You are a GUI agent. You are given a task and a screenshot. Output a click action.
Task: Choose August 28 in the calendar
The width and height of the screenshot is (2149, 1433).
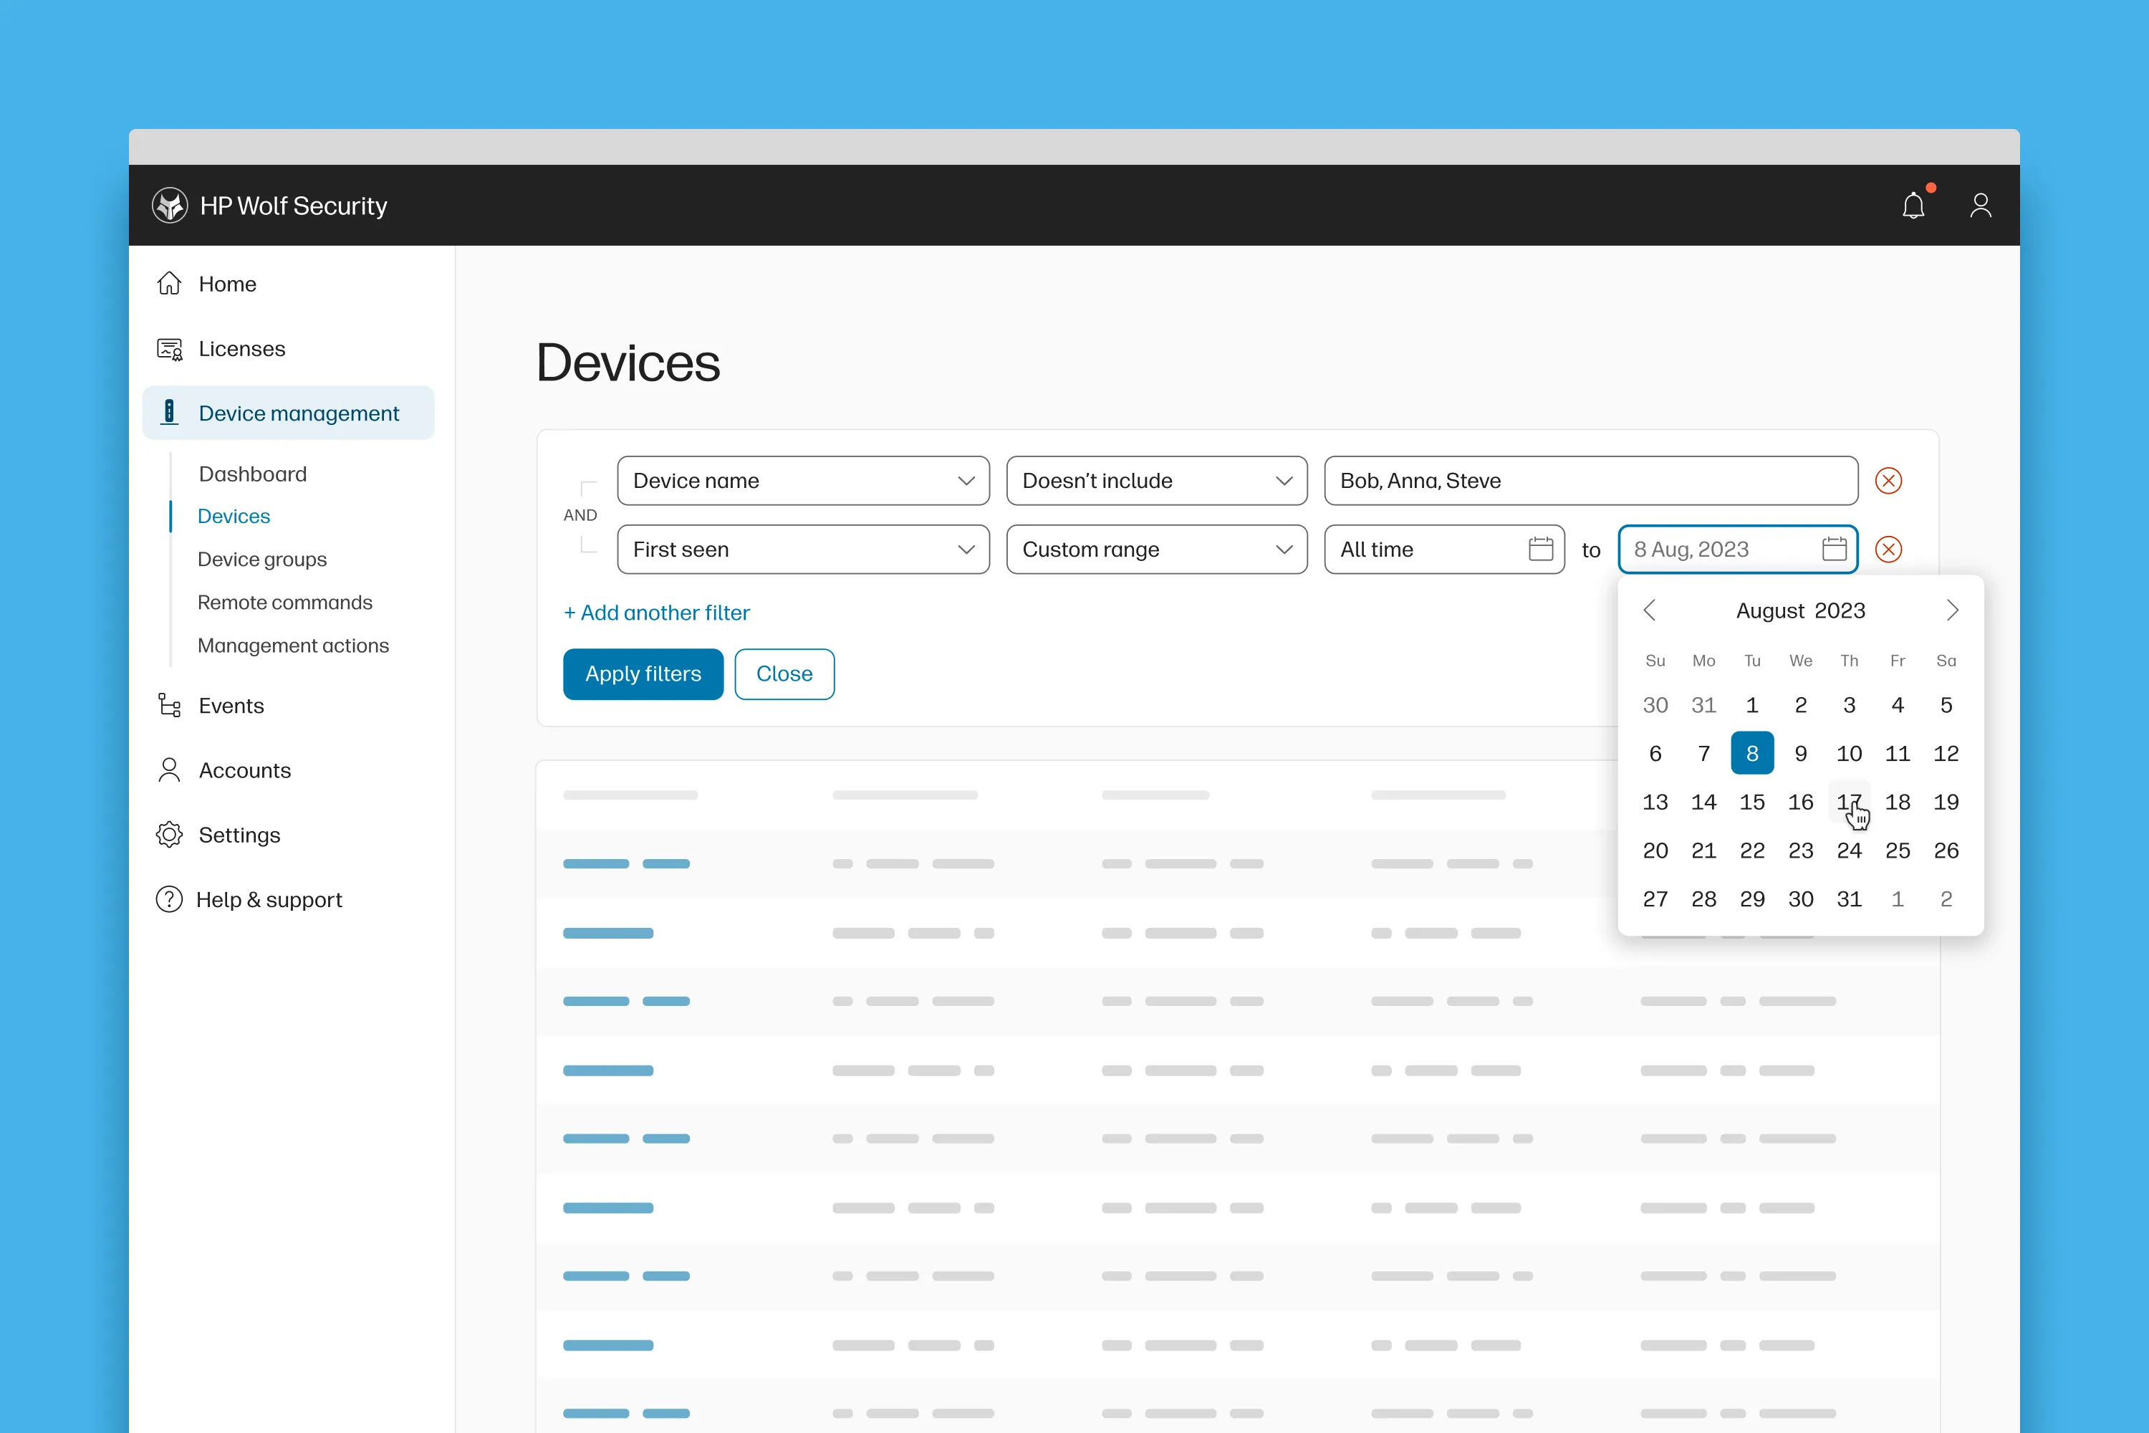[1703, 898]
